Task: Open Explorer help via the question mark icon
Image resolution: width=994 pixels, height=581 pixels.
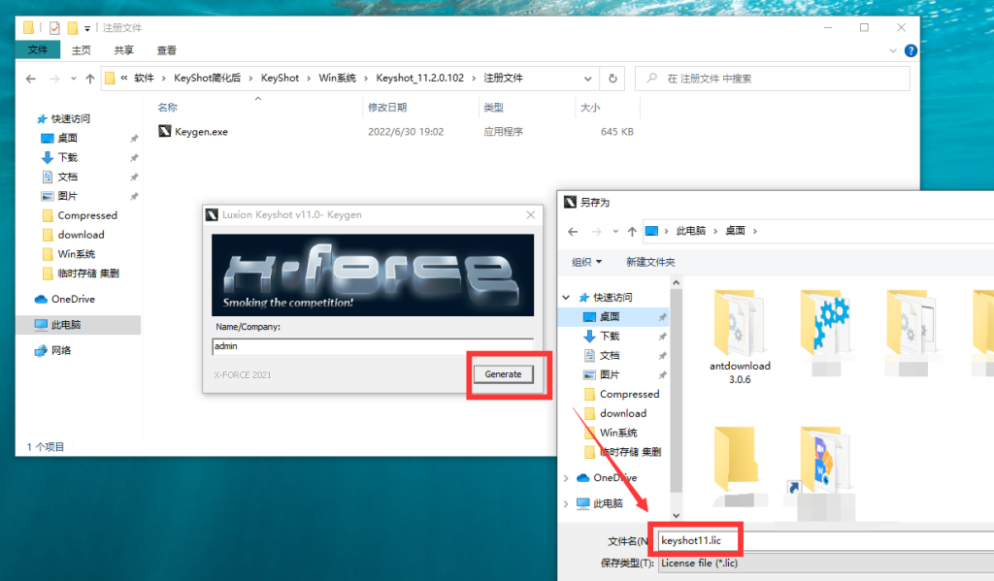Action: [x=911, y=50]
